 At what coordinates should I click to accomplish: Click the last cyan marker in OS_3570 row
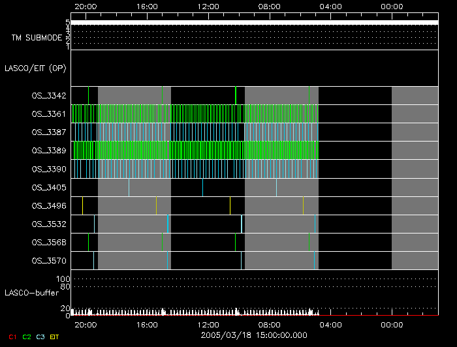[314, 261]
